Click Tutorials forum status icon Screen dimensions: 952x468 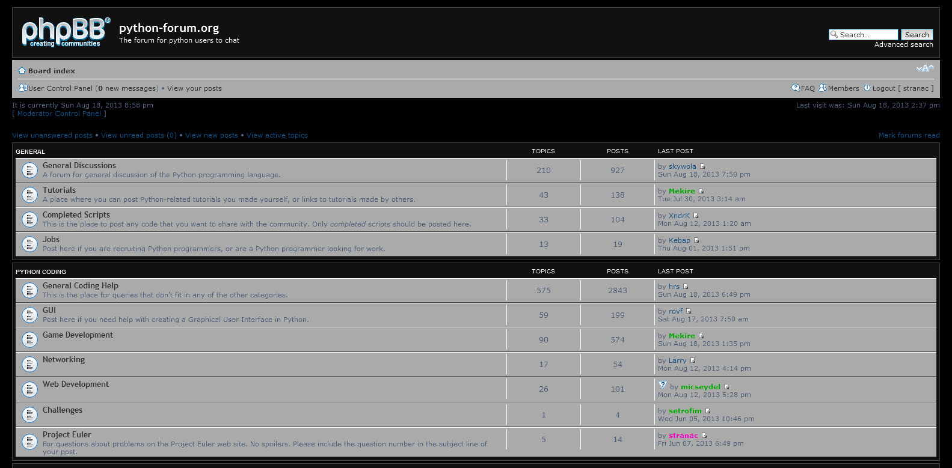pyautogui.click(x=29, y=195)
